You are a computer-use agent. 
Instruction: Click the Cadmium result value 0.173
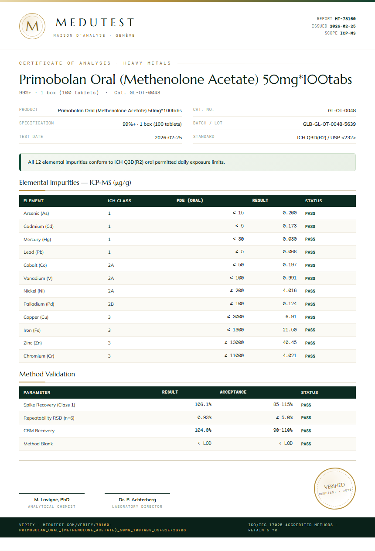290,226
